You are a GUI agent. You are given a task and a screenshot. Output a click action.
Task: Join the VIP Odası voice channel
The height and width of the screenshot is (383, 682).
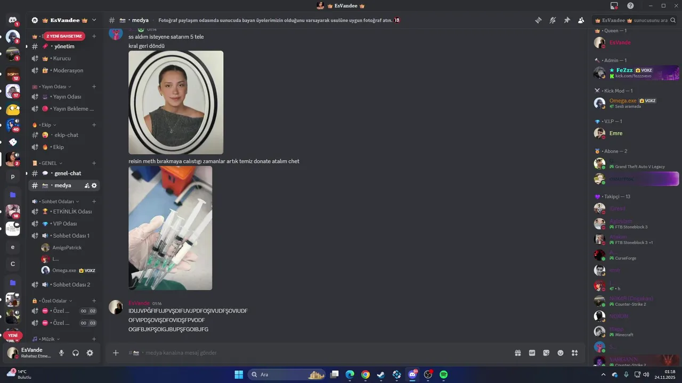point(64,224)
